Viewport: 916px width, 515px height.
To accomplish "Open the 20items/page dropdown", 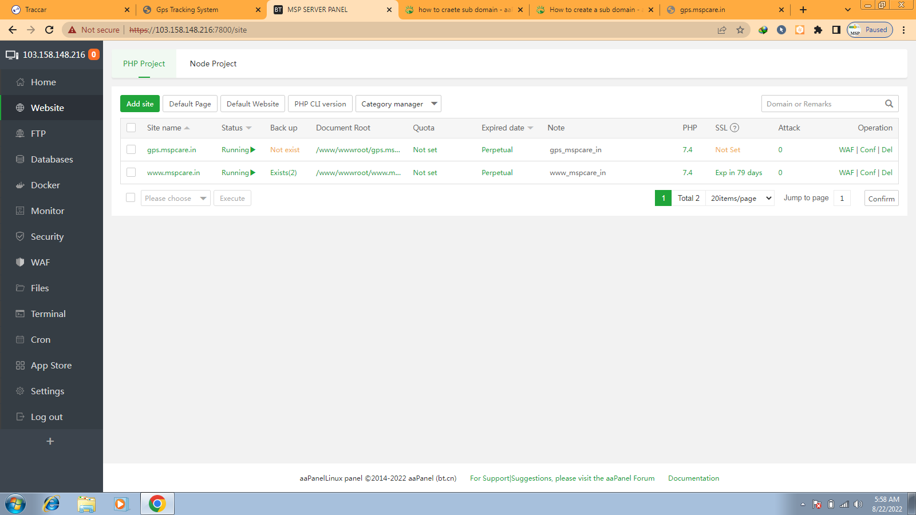I will click(x=741, y=198).
